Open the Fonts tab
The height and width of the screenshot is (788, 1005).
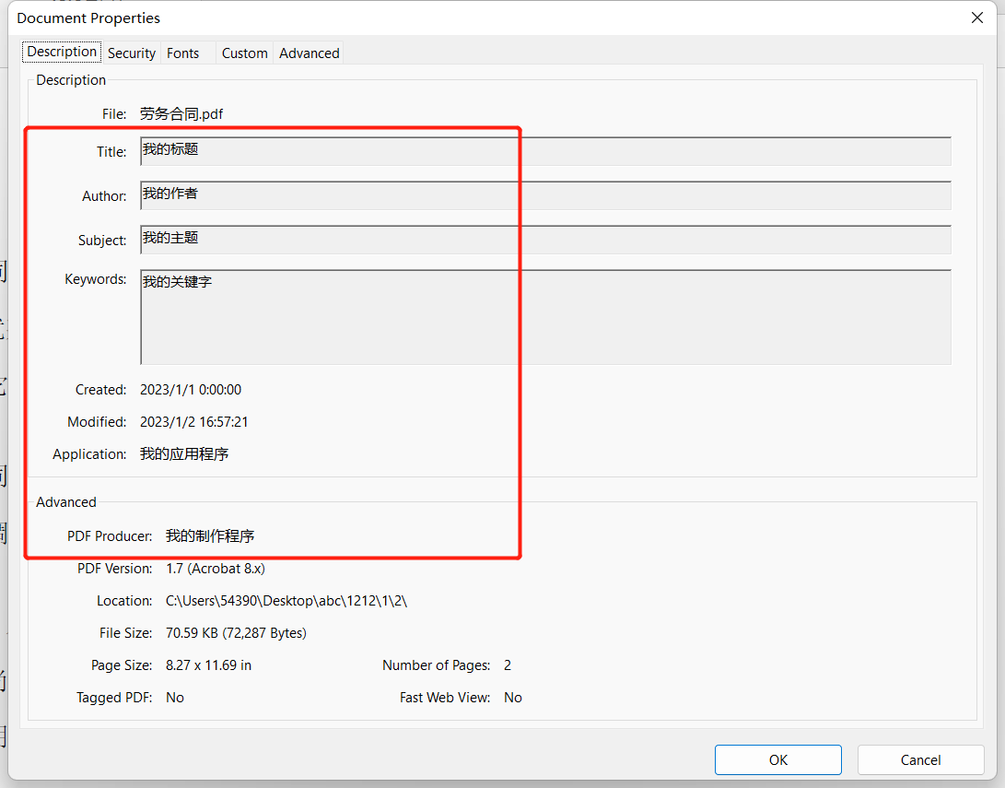coord(182,53)
